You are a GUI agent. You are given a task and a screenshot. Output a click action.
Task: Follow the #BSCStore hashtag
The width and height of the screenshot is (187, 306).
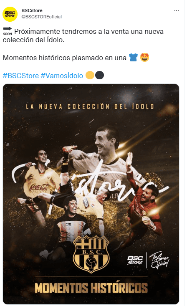pyautogui.click(x=21, y=76)
